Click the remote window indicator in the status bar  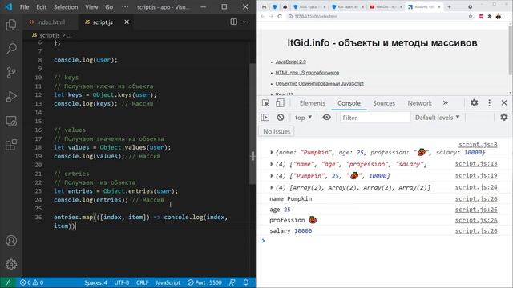(8, 282)
